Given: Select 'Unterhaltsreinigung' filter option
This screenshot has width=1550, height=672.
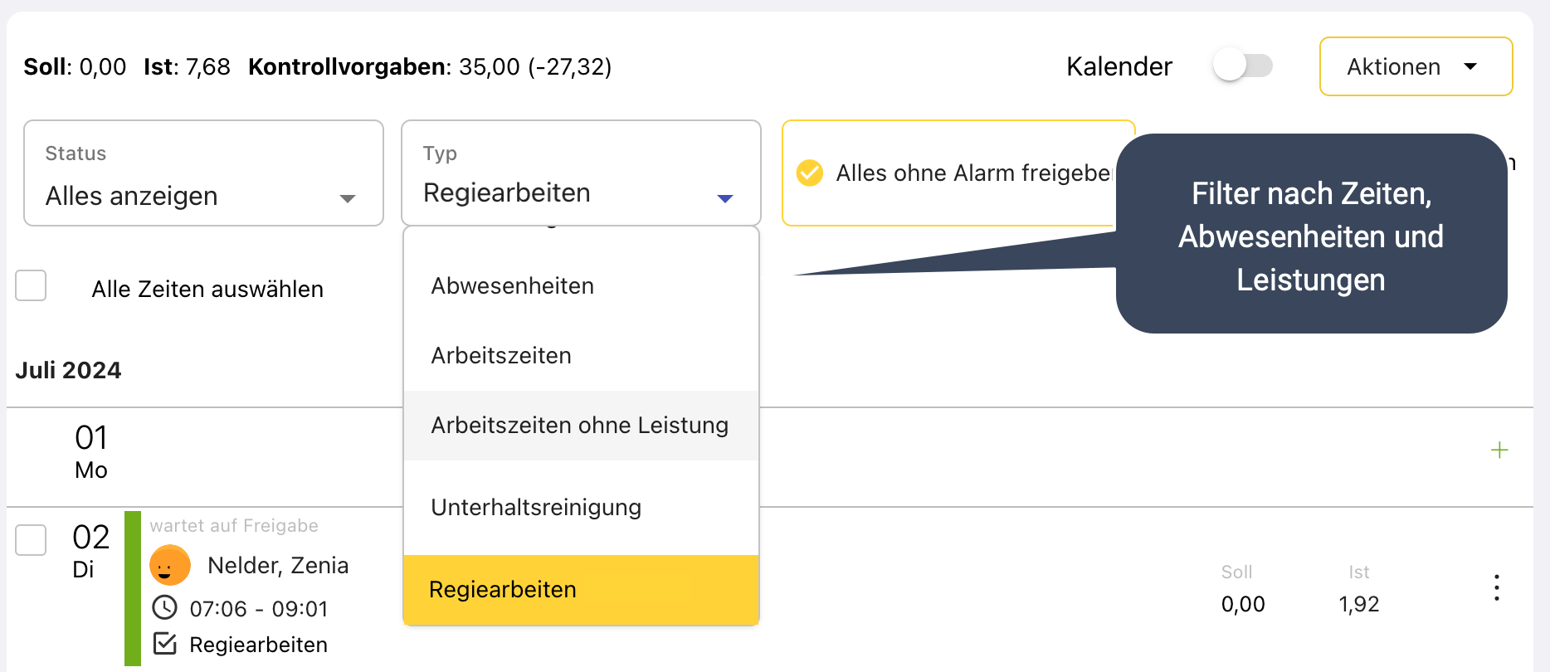Looking at the screenshot, I should pos(536,508).
